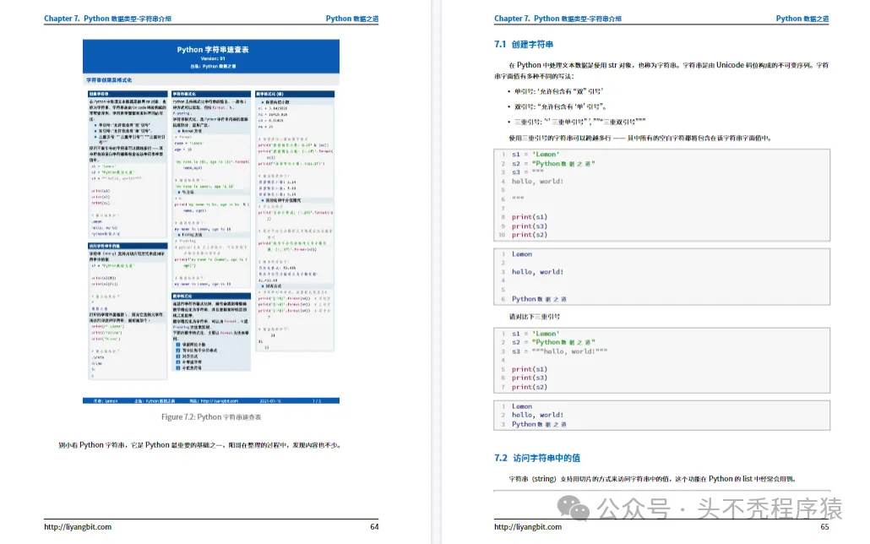Open the http://liyangbit.com link on page 65
Viewport: 870px width, 544px height.
(528, 527)
